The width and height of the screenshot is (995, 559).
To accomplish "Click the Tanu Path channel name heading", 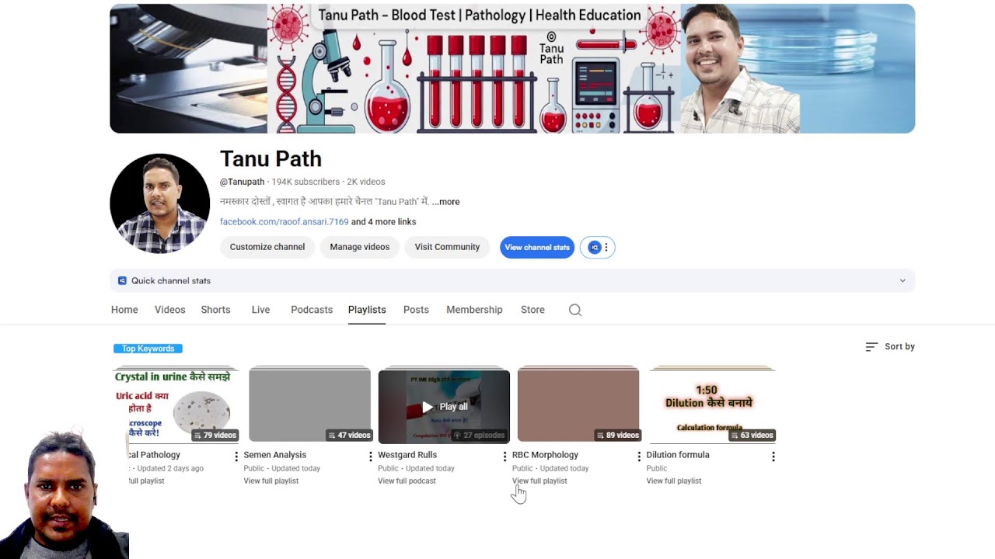I will (x=271, y=158).
